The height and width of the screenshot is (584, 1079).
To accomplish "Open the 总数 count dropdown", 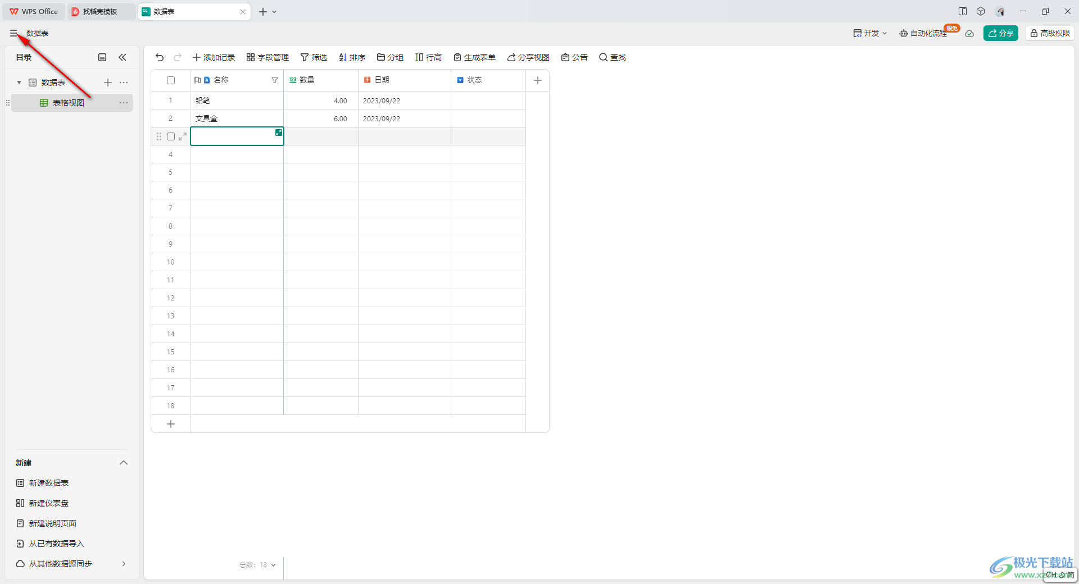I will [x=258, y=565].
